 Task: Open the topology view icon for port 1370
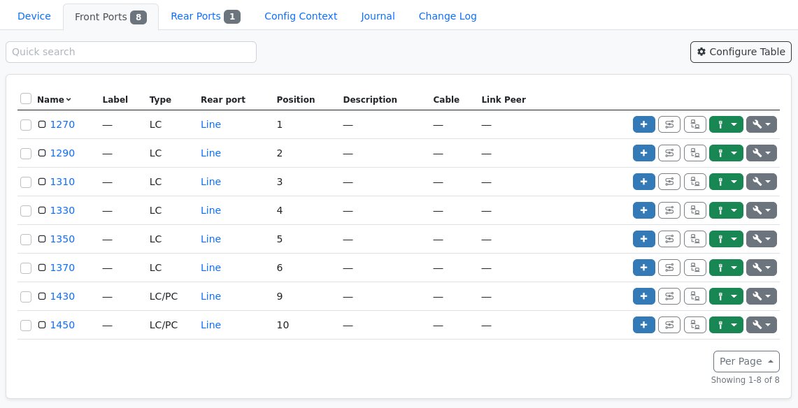click(x=694, y=268)
